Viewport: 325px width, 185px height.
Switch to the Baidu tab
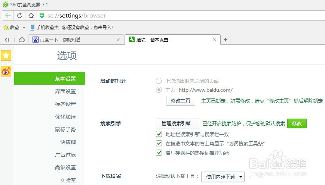point(76,40)
